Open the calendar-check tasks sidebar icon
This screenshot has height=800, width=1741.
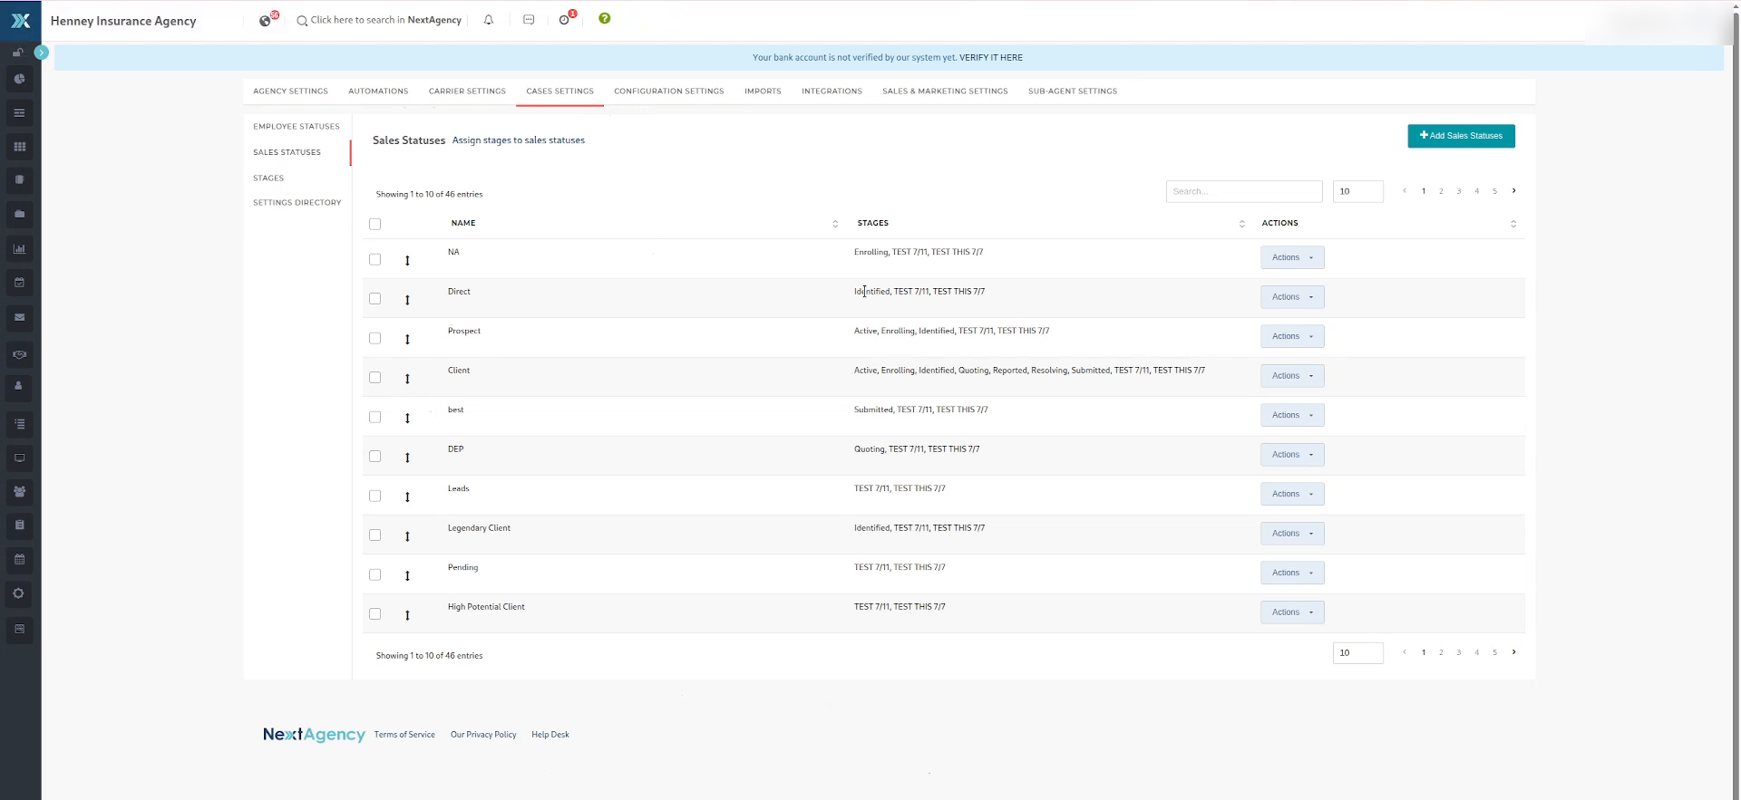[19, 283]
